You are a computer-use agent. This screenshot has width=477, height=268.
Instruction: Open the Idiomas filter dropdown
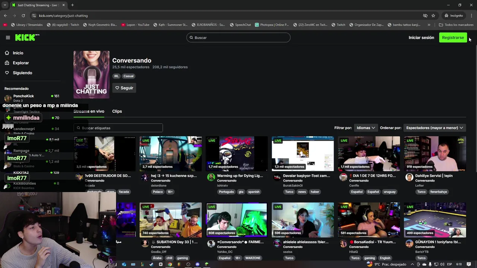pyautogui.click(x=366, y=128)
